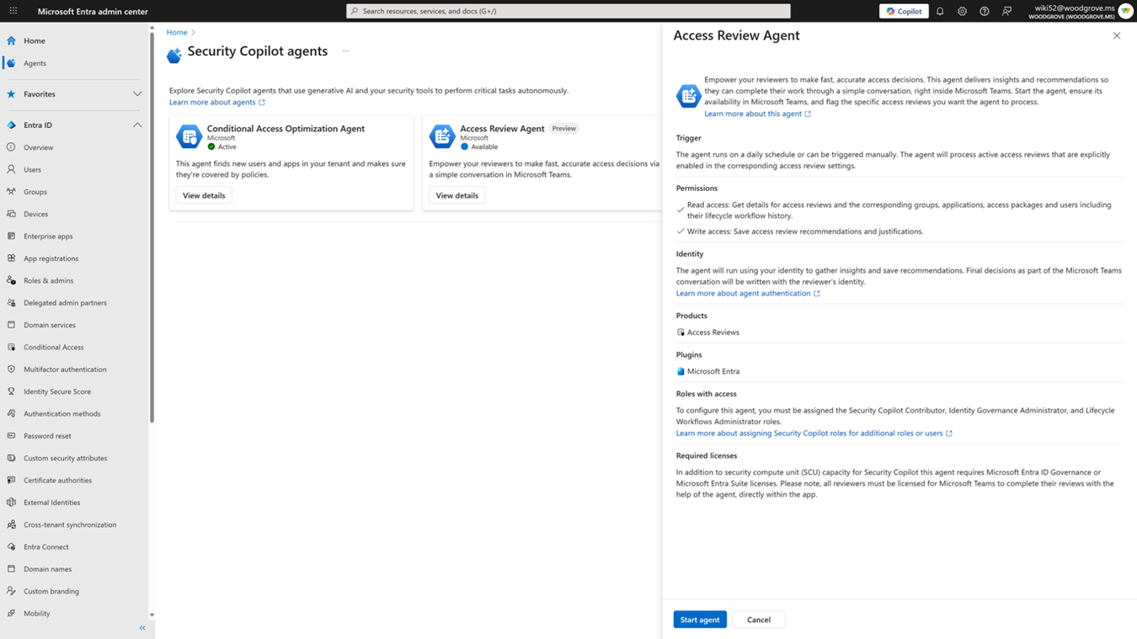Screen dimensions: 1137x639
Task: Click the Start agent button
Action: click(699, 620)
